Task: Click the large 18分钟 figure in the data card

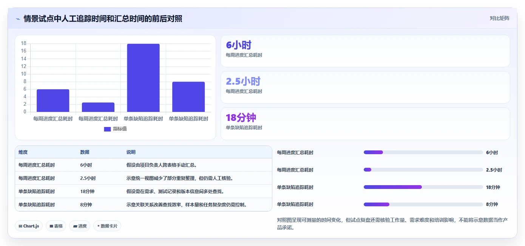Action: [x=241, y=118]
